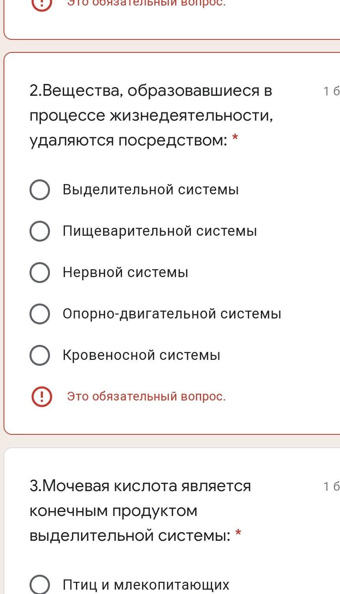This screenshot has height=594, width=340.
Task: Choose the "Птиц и млекопитающих" radio circle
Action: click(x=40, y=585)
